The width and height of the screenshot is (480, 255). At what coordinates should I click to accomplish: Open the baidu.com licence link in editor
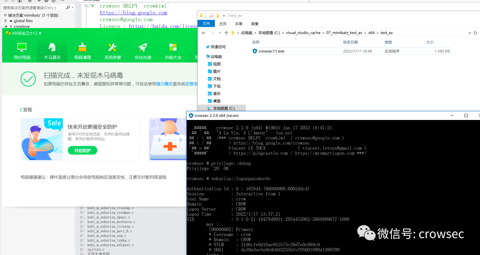[x=163, y=26]
